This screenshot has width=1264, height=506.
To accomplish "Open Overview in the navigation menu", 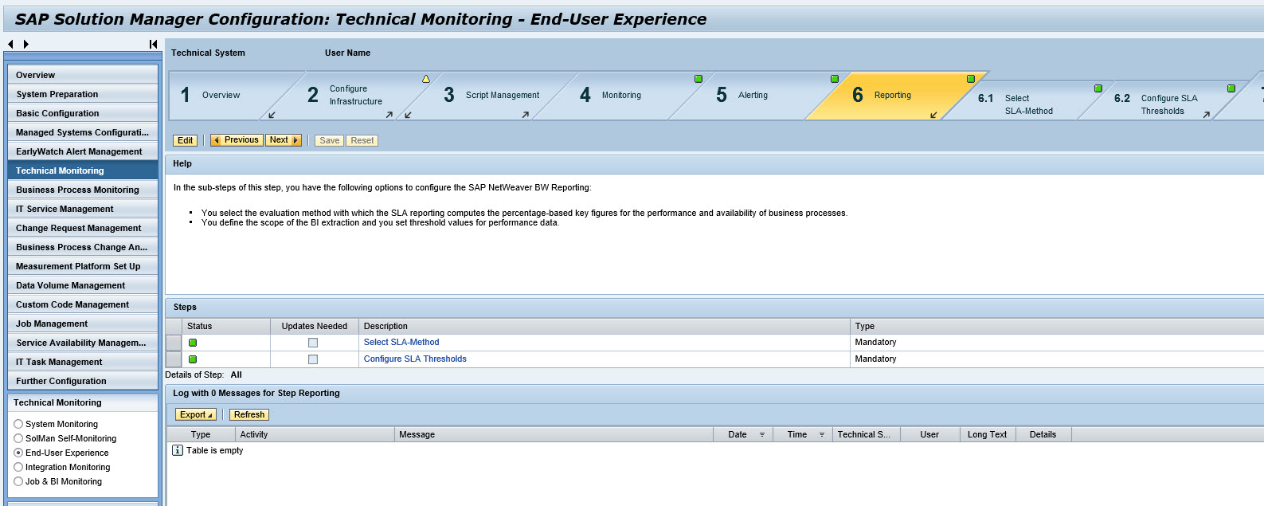I will (83, 75).
